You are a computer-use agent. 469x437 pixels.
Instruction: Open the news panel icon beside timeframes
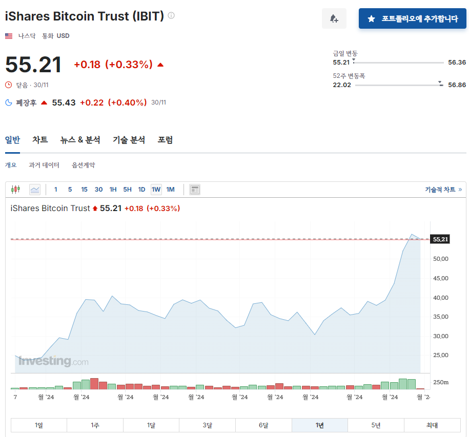pos(194,190)
